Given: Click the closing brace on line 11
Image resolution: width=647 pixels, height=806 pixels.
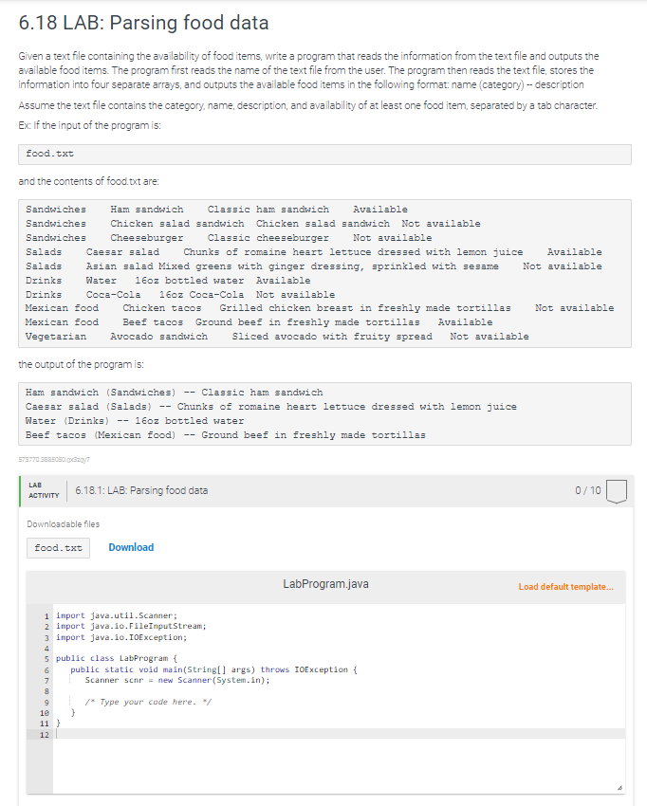Looking at the screenshot, I should pos(58,724).
